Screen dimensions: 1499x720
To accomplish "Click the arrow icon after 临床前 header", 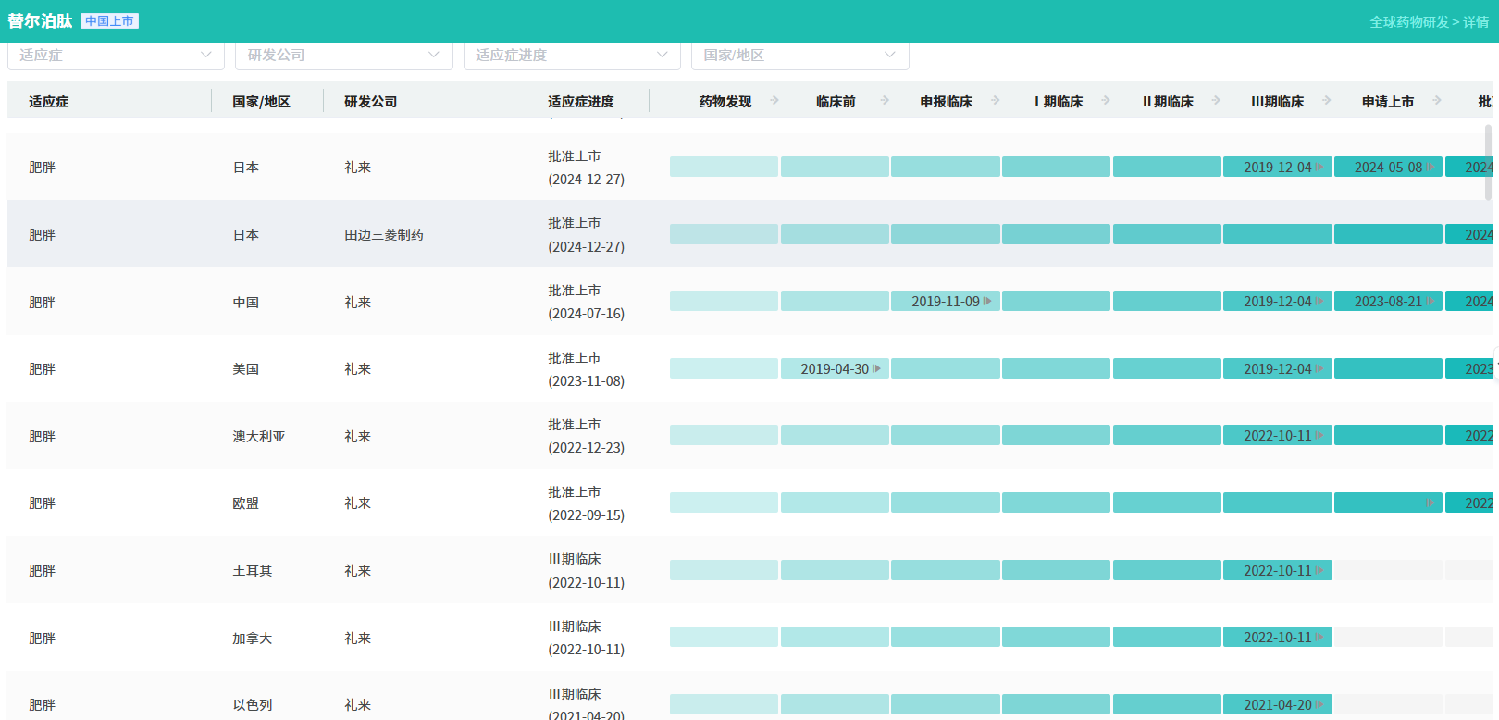I will point(885,100).
